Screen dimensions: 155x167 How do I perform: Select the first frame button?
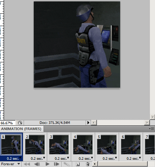point(26,164)
